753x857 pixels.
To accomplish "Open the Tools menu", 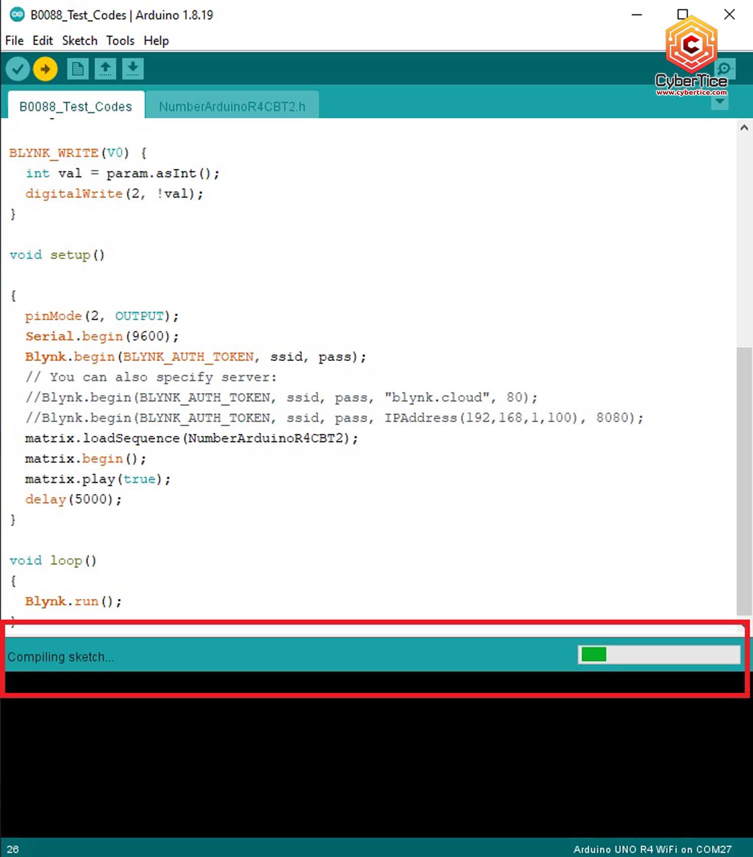I will tap(120, 41).
